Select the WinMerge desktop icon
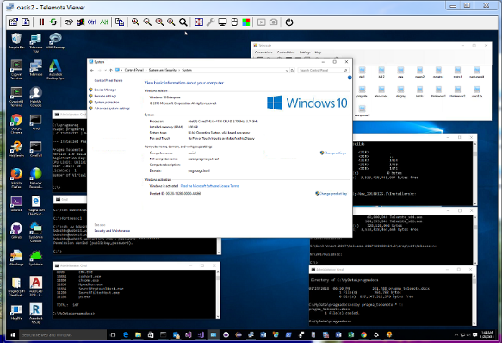 [16, 258]
